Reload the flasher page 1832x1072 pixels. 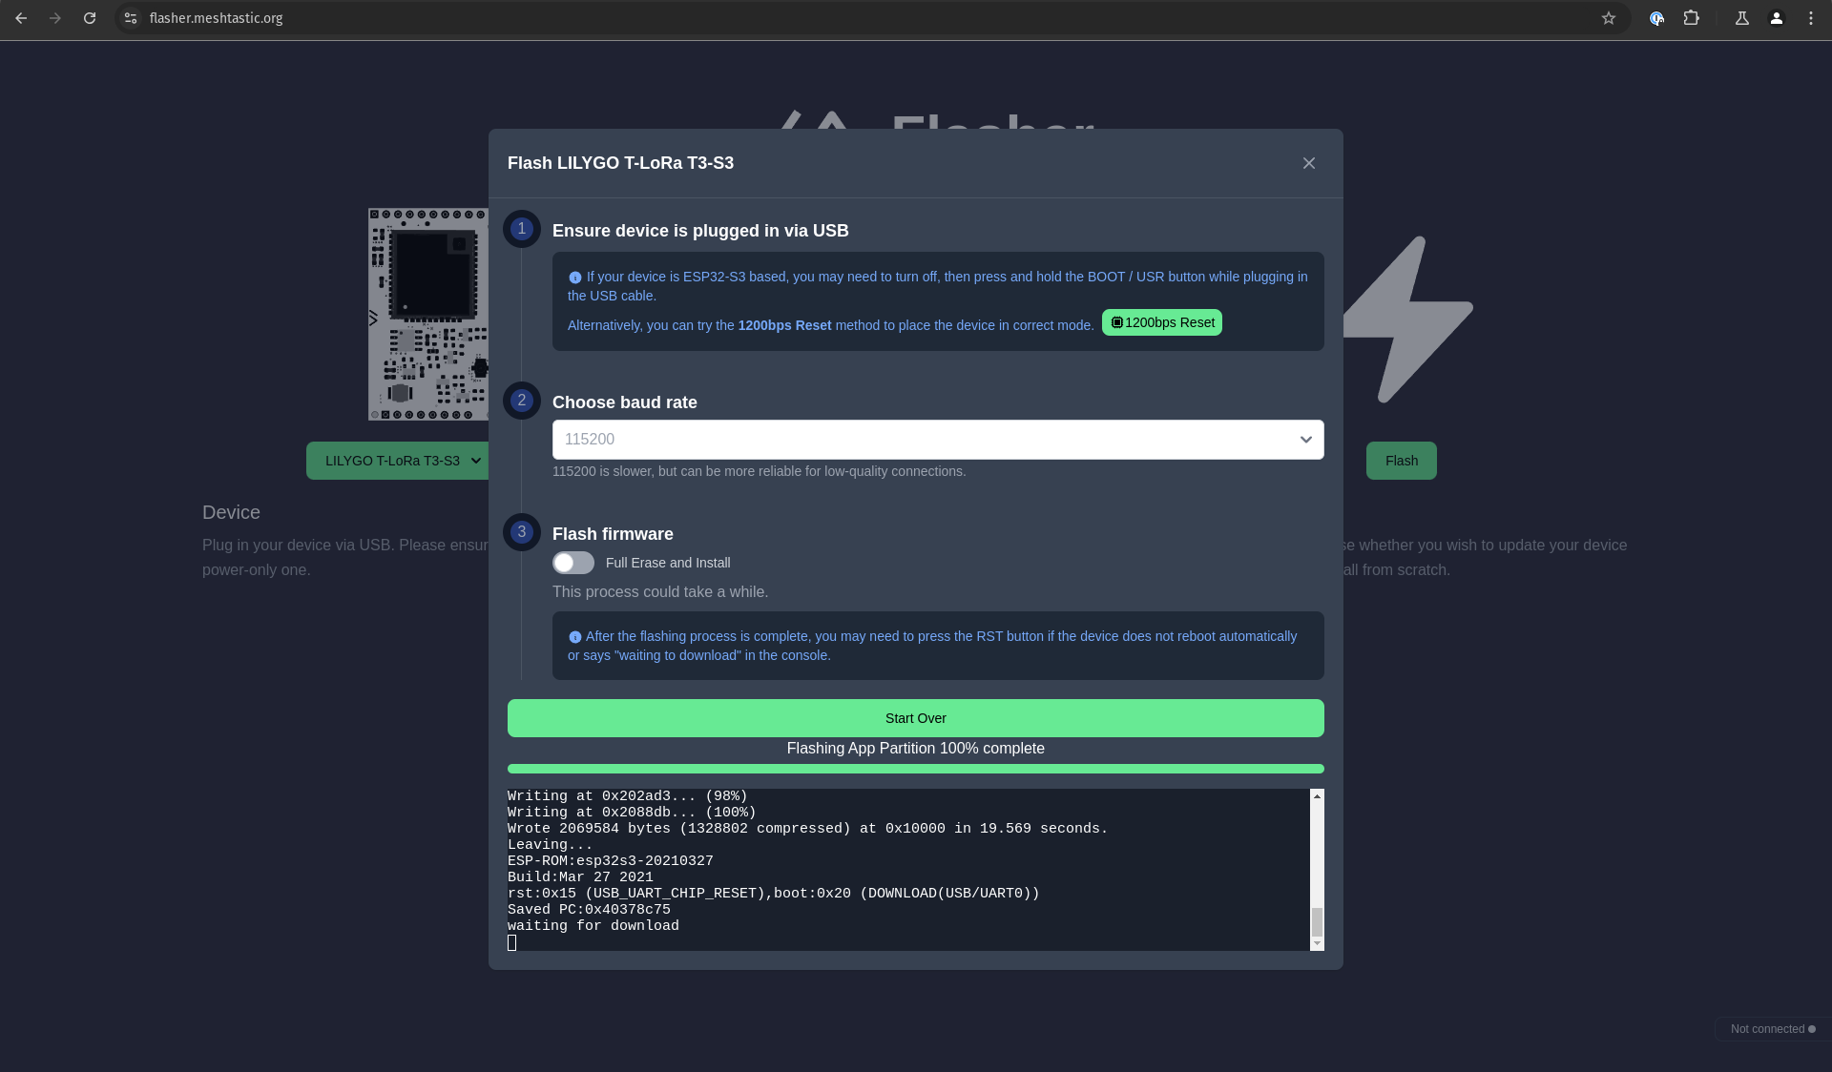[90, 18]
